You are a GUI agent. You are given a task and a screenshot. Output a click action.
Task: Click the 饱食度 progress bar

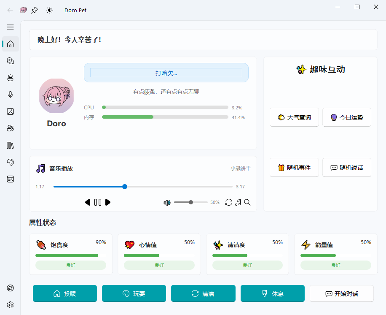tap(71, 255)
